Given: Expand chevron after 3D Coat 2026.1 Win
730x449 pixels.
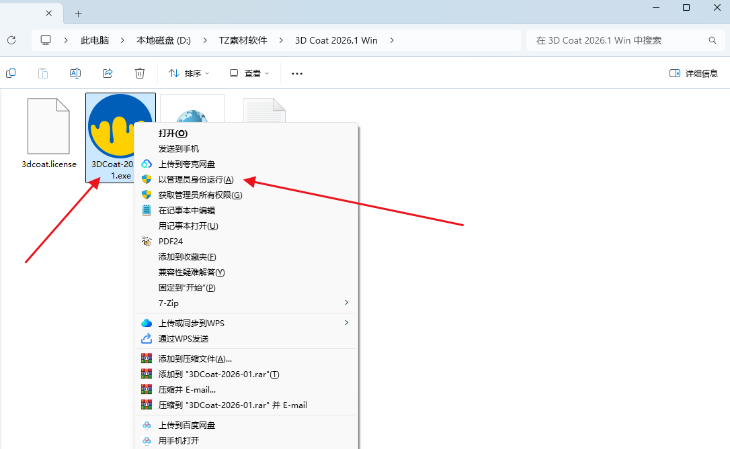Looking at the screenshot, I should pyautogui.click(x=392, y=40).
